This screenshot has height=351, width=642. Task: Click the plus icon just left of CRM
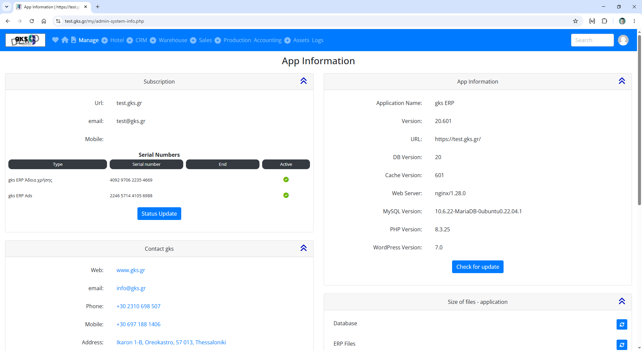130,40
